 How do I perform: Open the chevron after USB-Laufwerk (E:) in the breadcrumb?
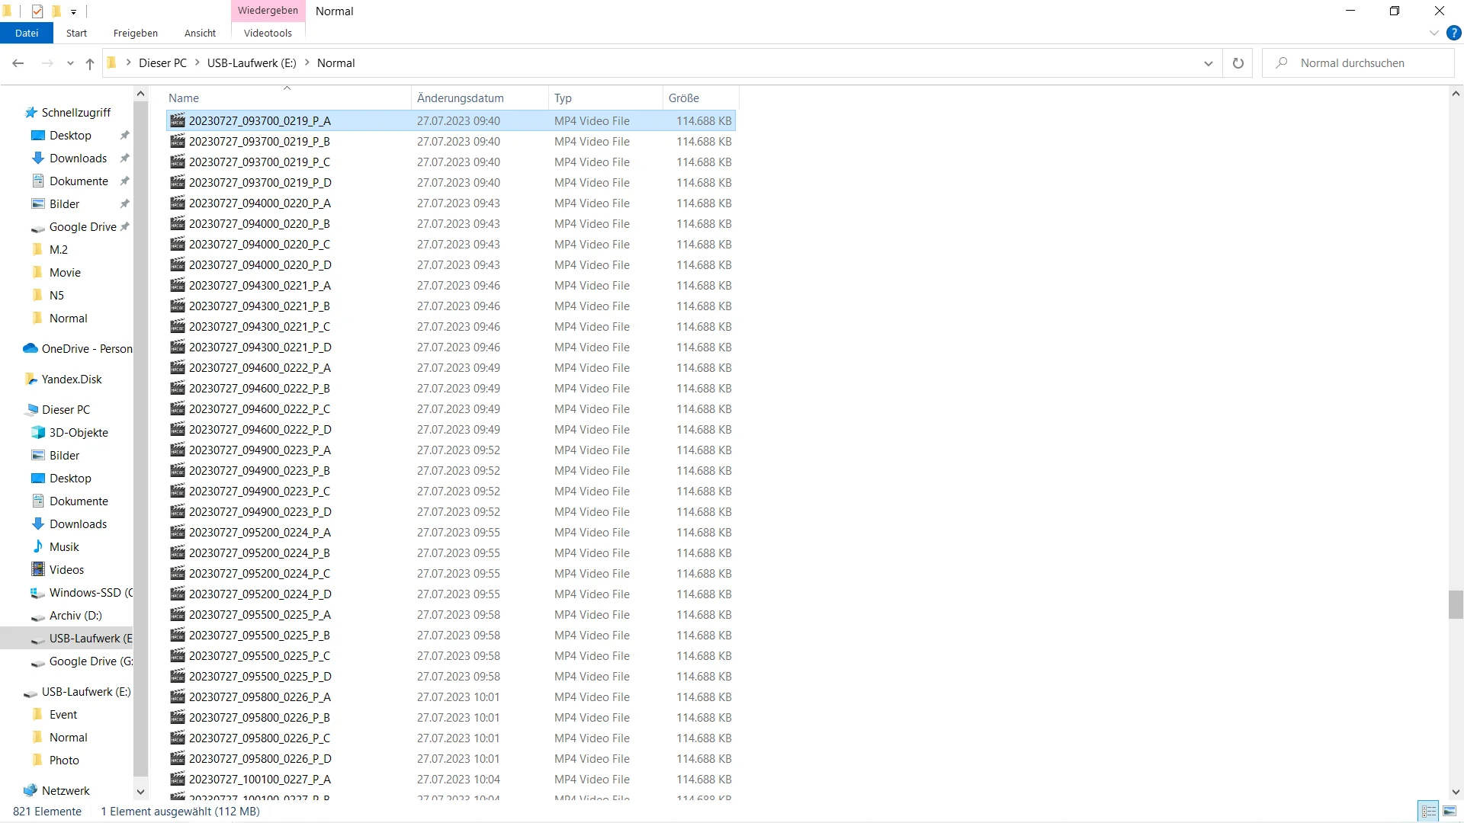(307, 62)
